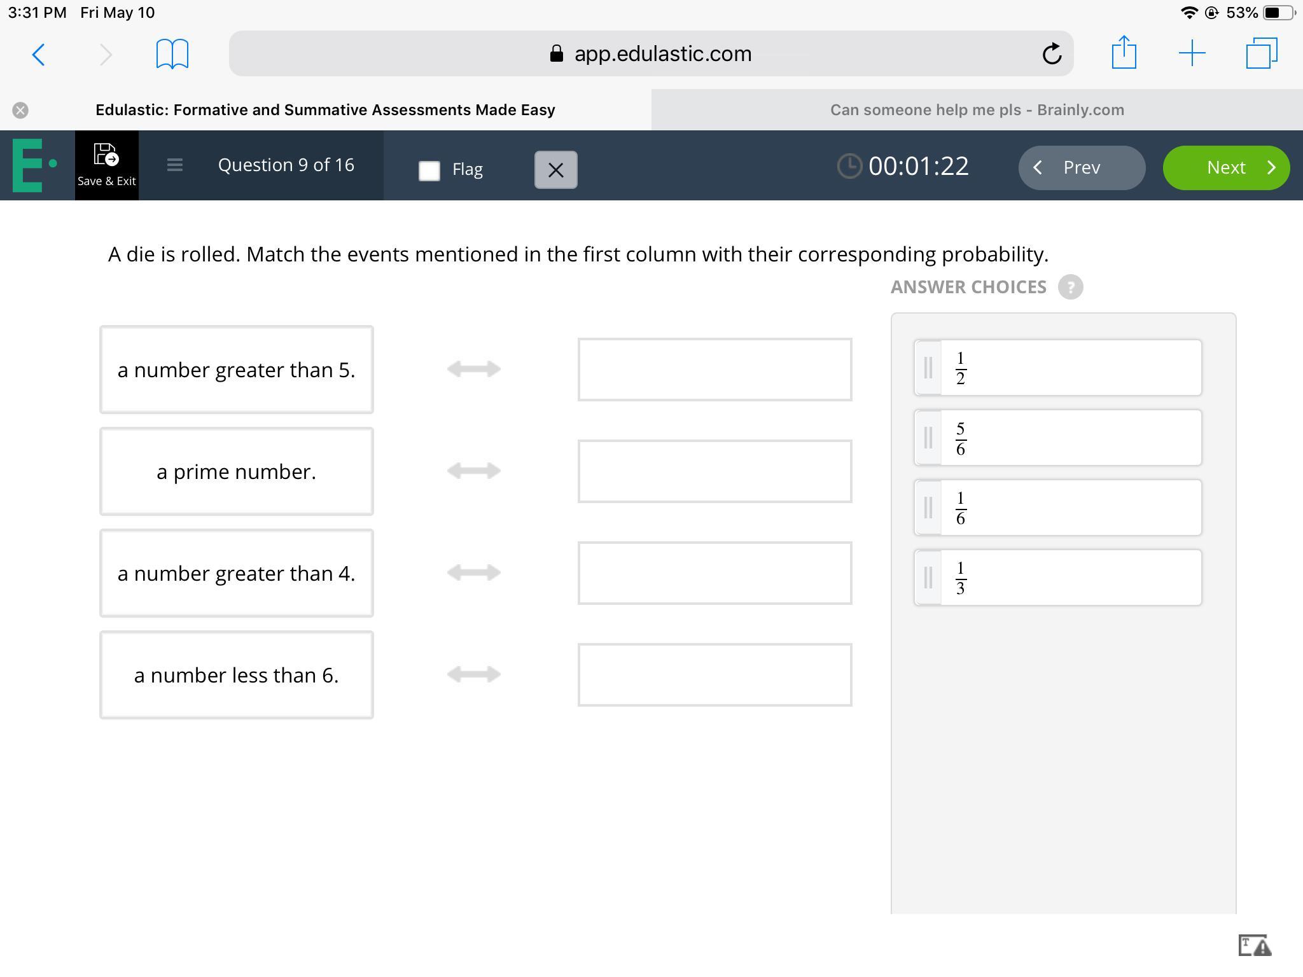Viewport: 1303px width, 977px height.
Task: Click the drop box beside prime number
Action: click(x=714, y=471)
